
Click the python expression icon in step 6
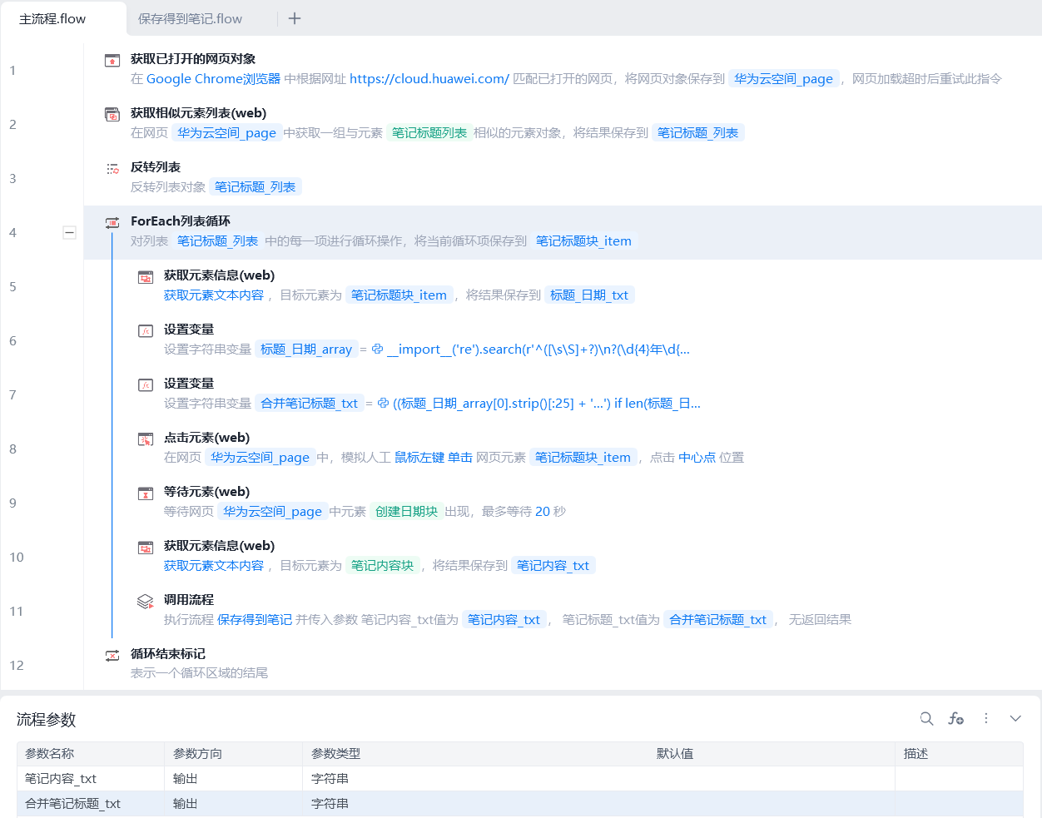pos(378,349)
